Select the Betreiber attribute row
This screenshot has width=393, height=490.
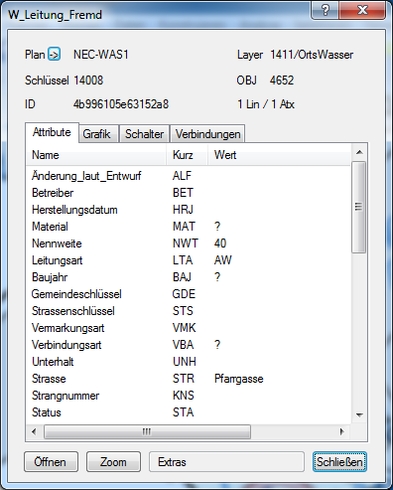[188, 193]
